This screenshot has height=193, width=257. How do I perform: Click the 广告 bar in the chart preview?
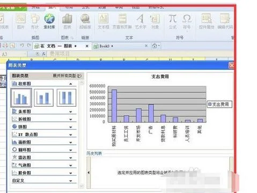point(151,113)
